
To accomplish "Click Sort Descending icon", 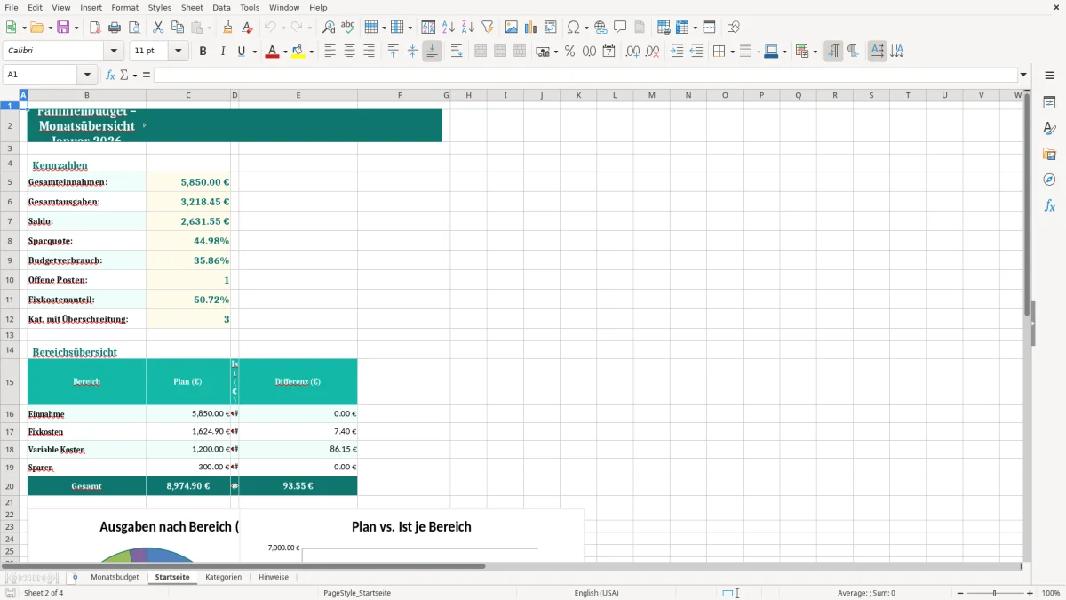I will (x=468, y=28).
